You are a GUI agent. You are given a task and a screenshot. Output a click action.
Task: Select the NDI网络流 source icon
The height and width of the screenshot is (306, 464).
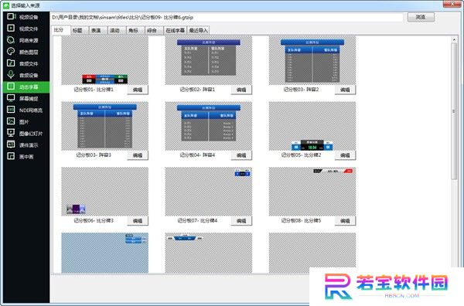tap(11, 110)
